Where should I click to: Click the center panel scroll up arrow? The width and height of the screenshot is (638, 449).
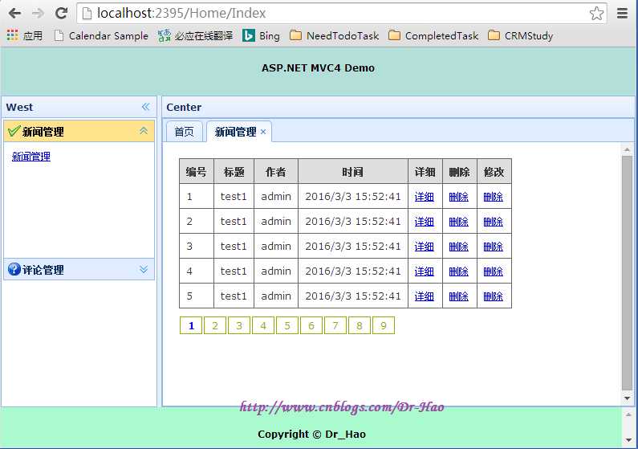[627, 150]
